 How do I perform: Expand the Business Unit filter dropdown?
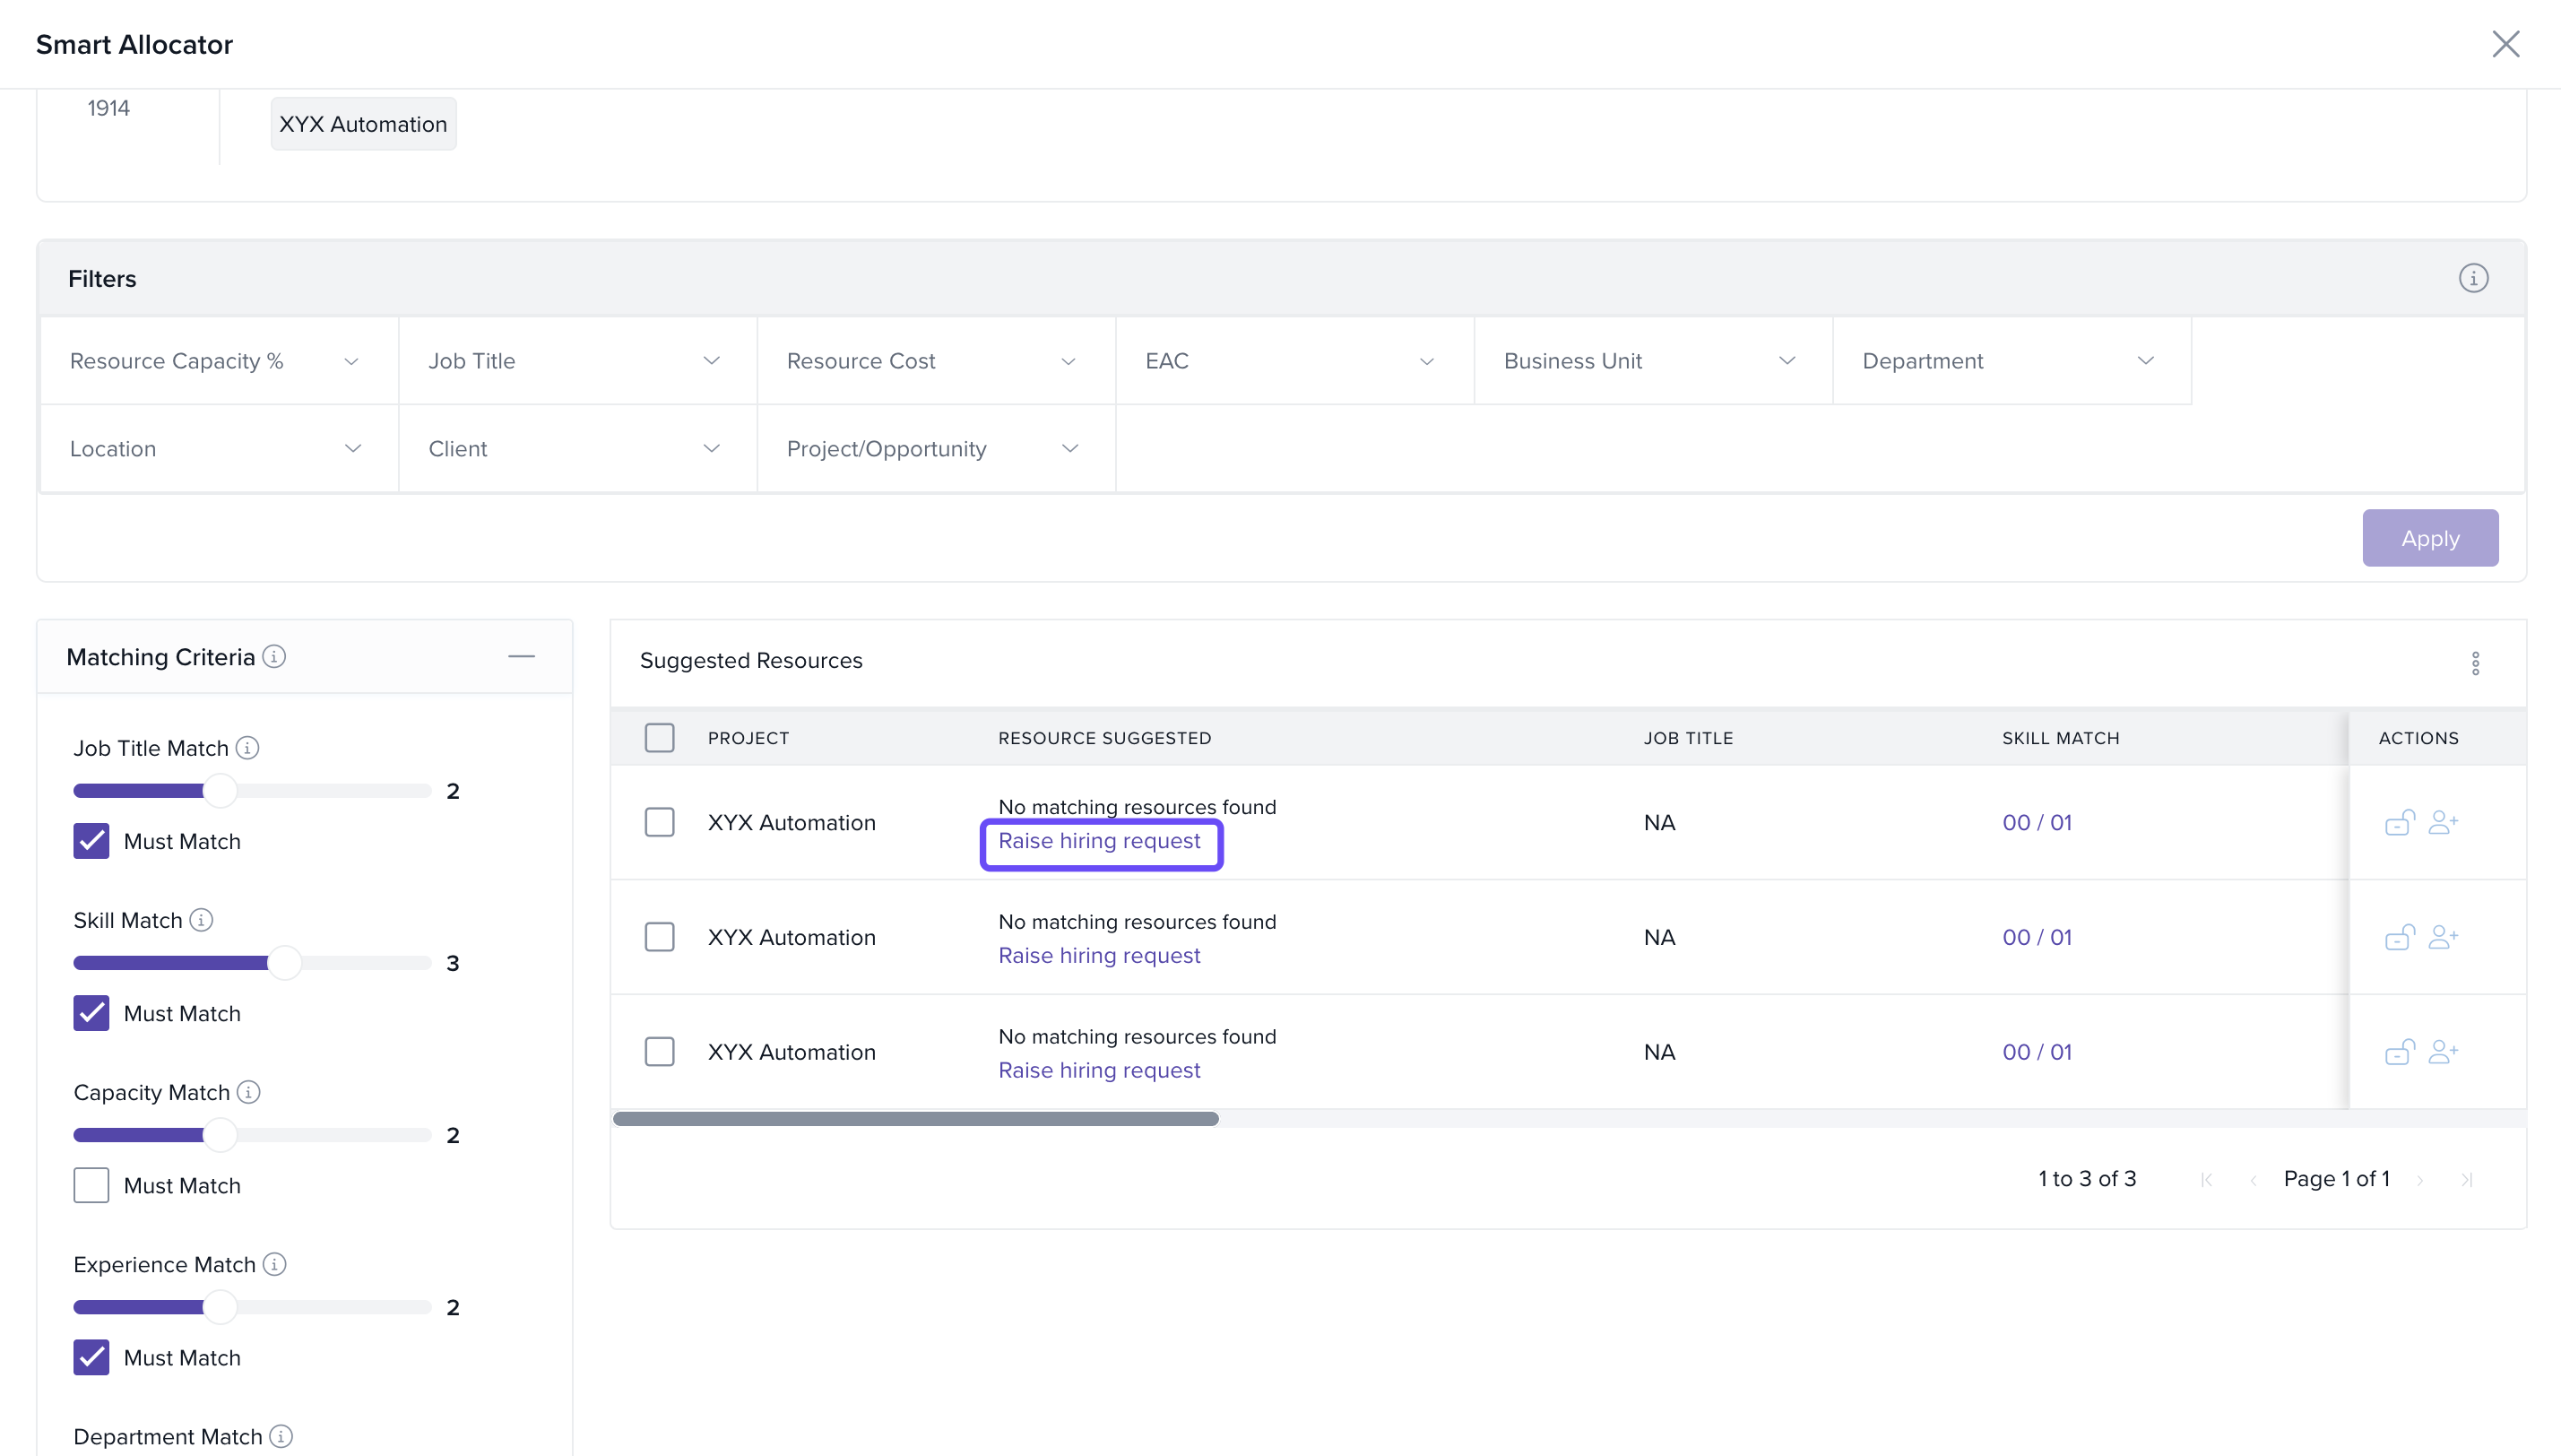[x=1651, y=361]
